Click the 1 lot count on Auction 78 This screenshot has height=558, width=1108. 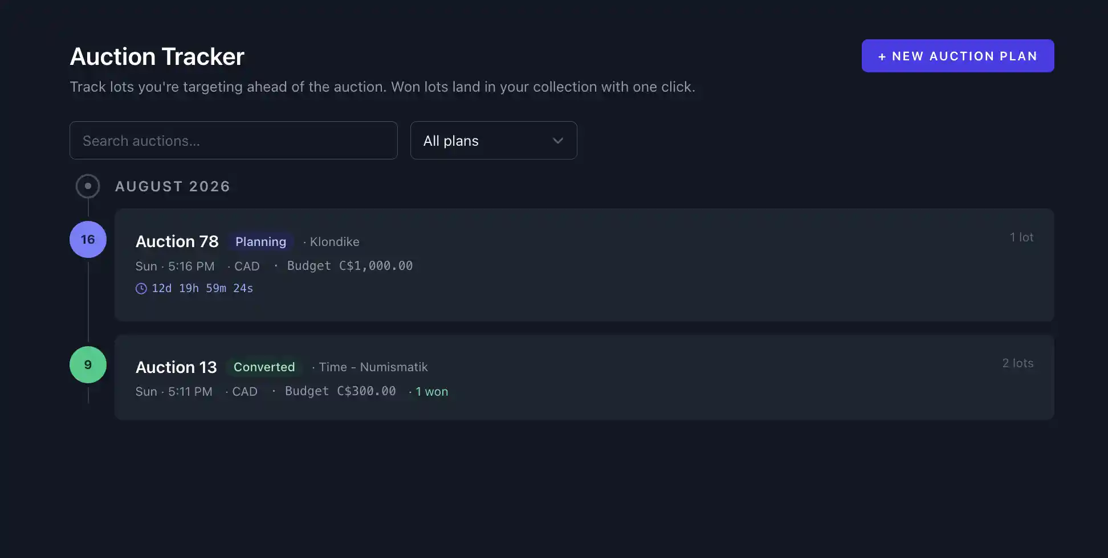tap(1021, 237)
